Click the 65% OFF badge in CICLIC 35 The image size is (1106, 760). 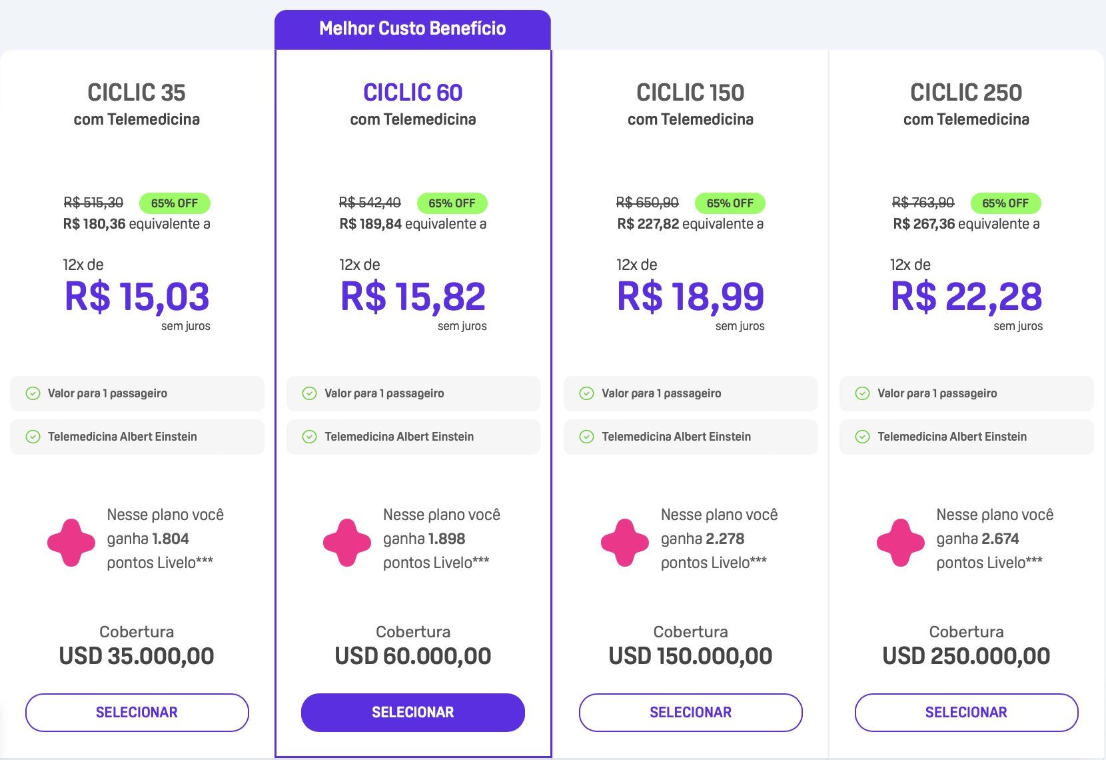tap(175, 203)
